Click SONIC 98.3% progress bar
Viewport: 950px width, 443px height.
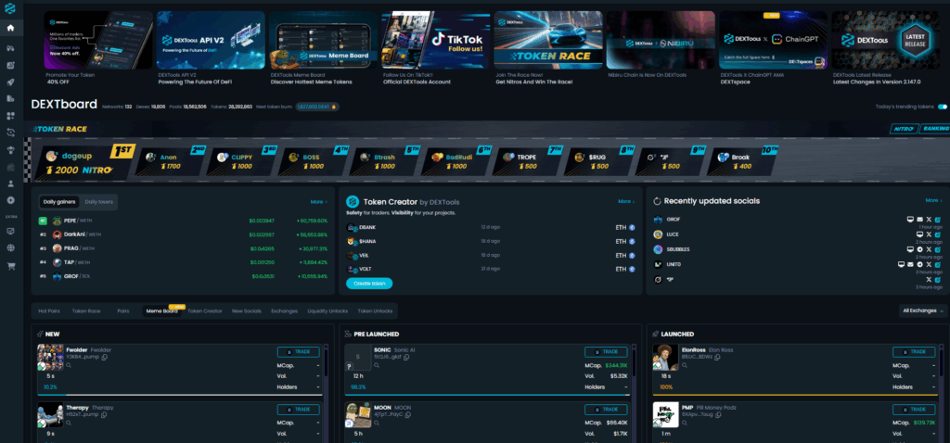tap(487, 395)
